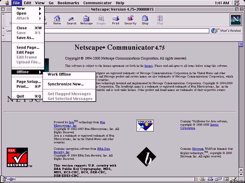Click the scroll down arrow

pyautogui.click(x=241, y=174)
